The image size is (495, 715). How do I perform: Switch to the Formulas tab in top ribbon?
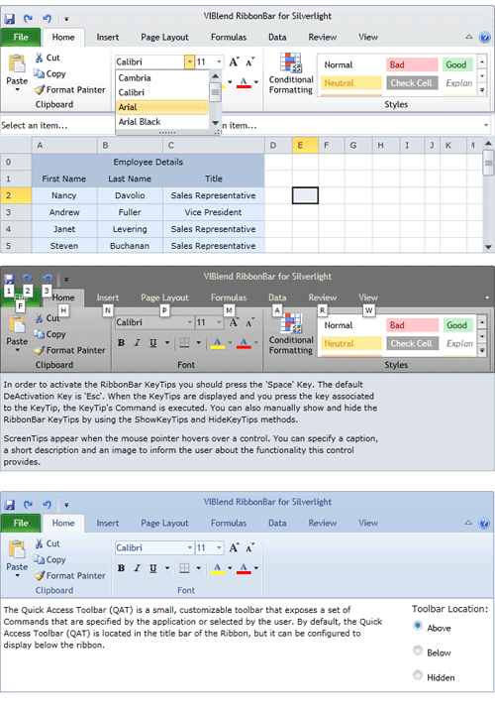point(229,38)
